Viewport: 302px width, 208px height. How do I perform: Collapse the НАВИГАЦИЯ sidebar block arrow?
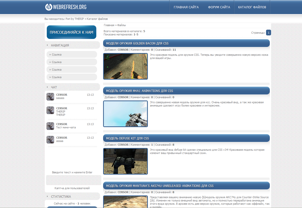[x=47, y=45]
